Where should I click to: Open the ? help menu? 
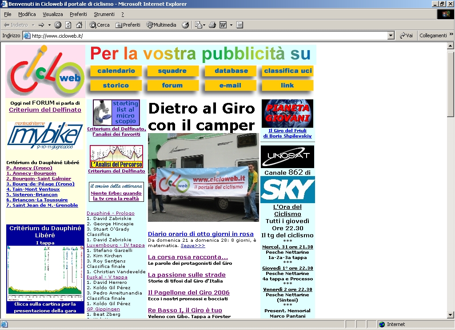123,14
